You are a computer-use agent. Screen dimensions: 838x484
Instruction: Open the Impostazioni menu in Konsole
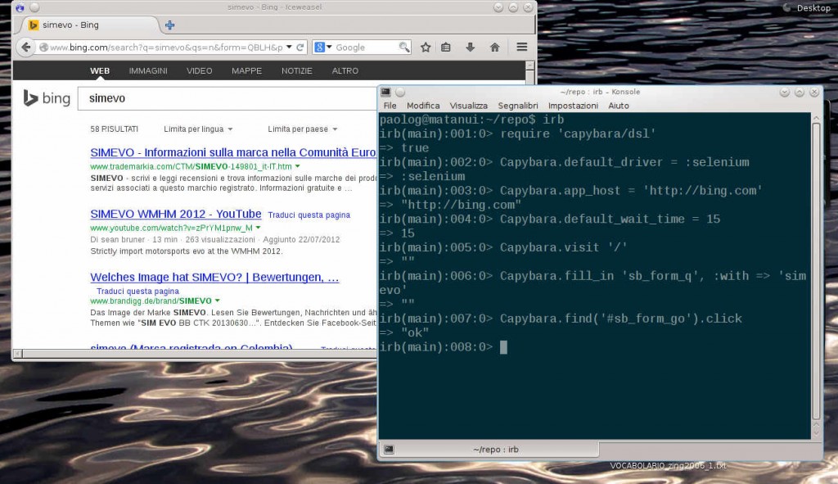point(573,106)
